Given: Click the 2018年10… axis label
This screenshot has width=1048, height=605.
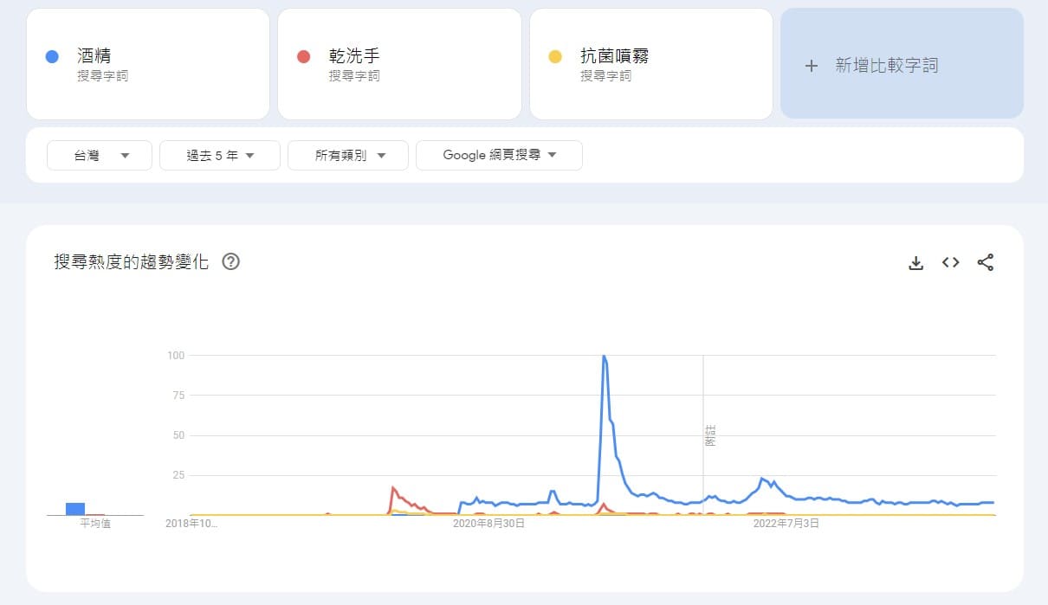Looking at the screenshot, I should 191,524.
